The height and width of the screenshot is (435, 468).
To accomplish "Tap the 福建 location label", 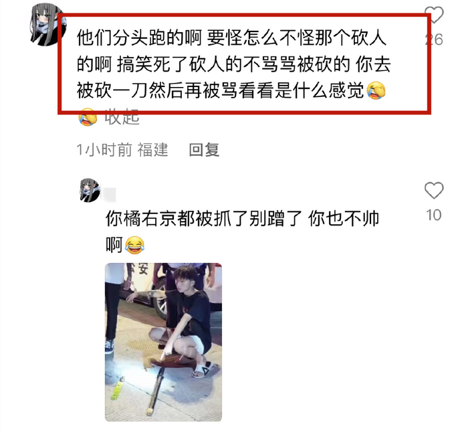I will 152,149.
